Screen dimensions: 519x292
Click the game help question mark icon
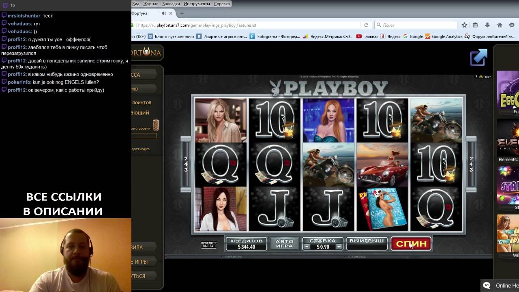476,77
